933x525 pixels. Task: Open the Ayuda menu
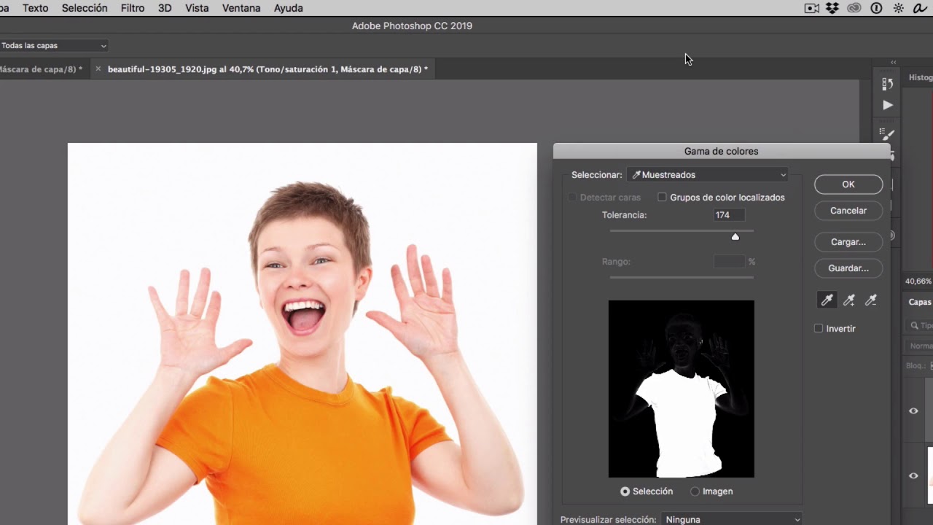tap(289, 8)
